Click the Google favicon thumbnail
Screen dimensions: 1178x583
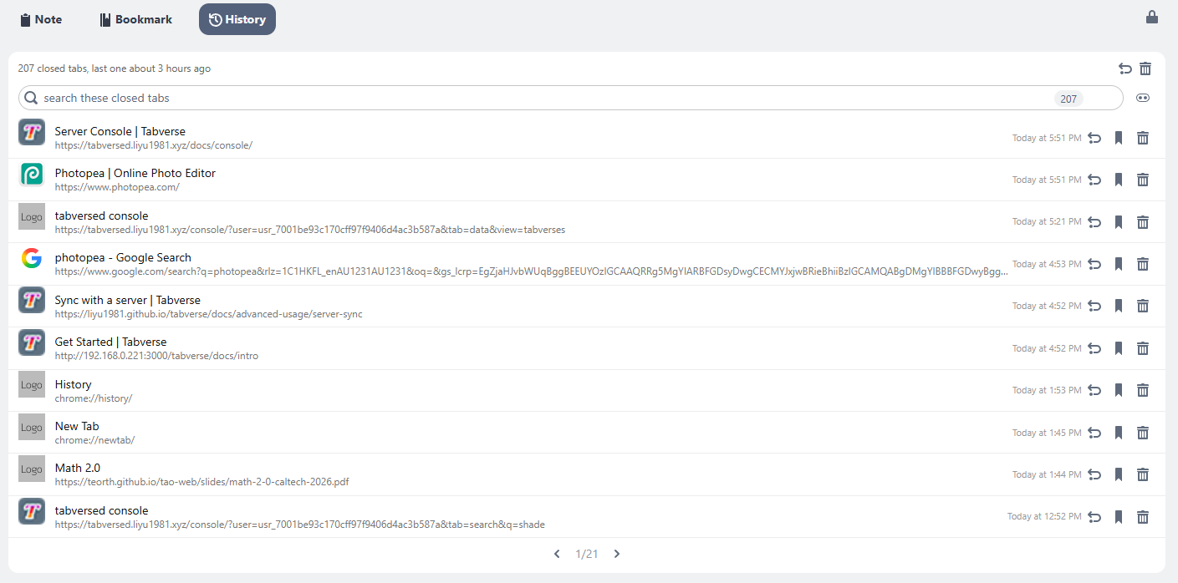[x=32, y=259]
